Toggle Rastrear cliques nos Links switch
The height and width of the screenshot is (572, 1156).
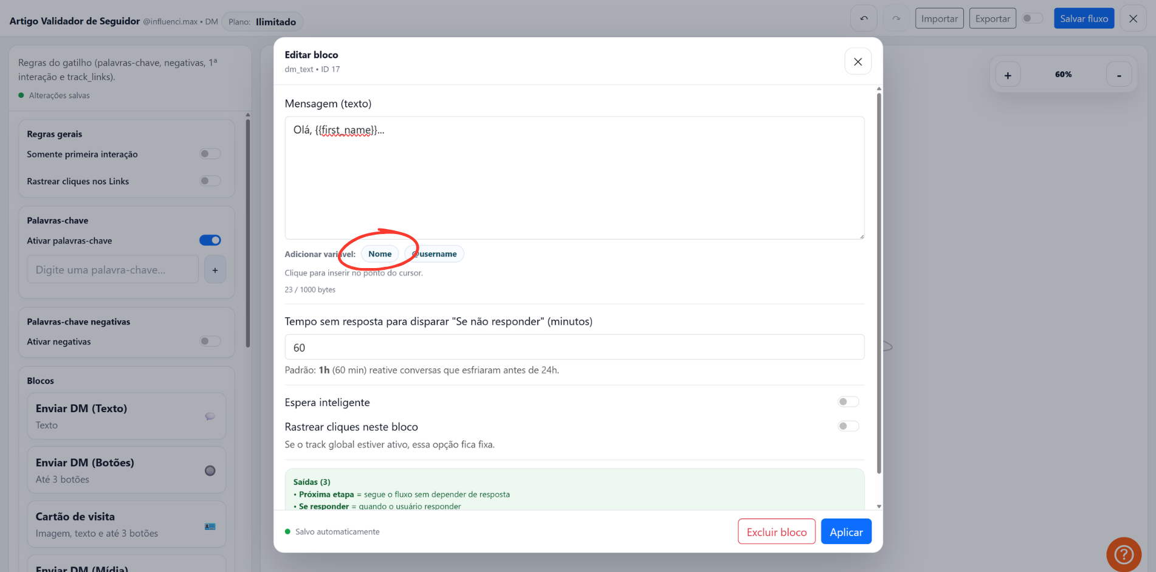tap(210, 181)
